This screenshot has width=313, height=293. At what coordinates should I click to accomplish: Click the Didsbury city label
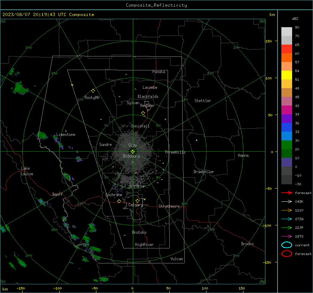tap(131, 156)
